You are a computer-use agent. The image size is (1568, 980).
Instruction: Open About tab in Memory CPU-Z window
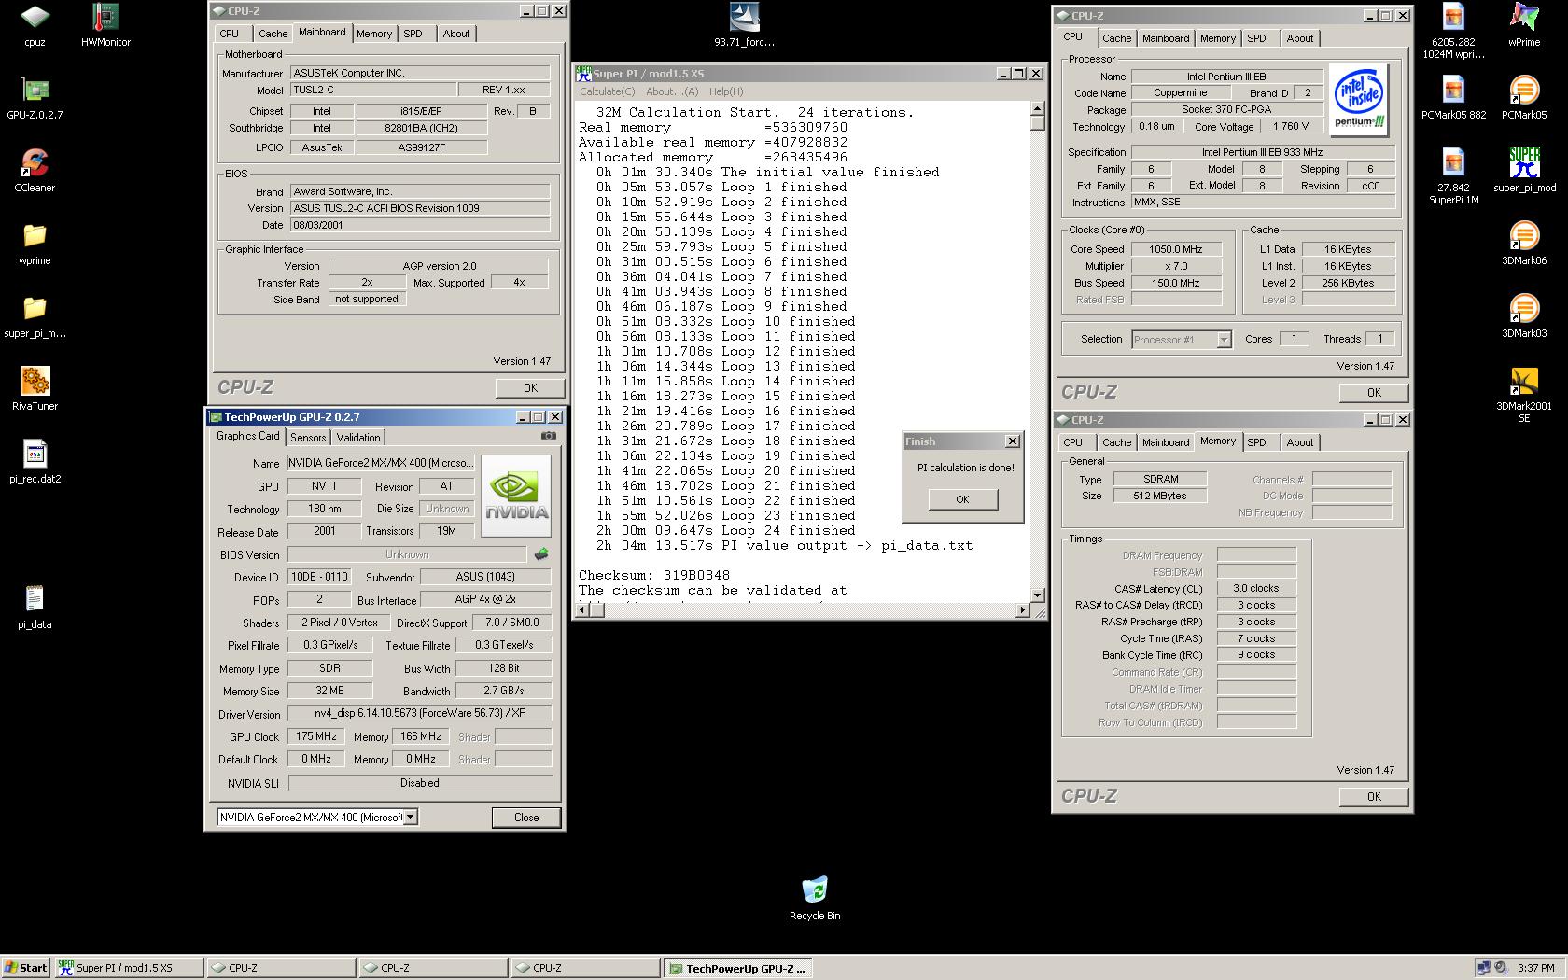point(1300,442)
